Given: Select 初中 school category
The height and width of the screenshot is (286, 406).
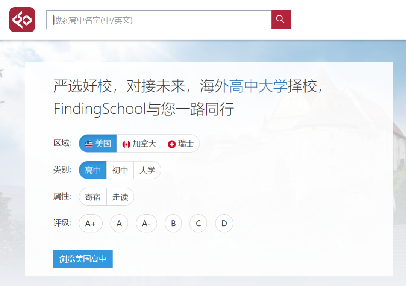Looking at the screenshot, I should [120, 170].
